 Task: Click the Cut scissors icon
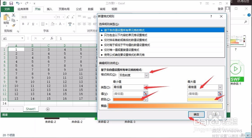pos(14,15)
